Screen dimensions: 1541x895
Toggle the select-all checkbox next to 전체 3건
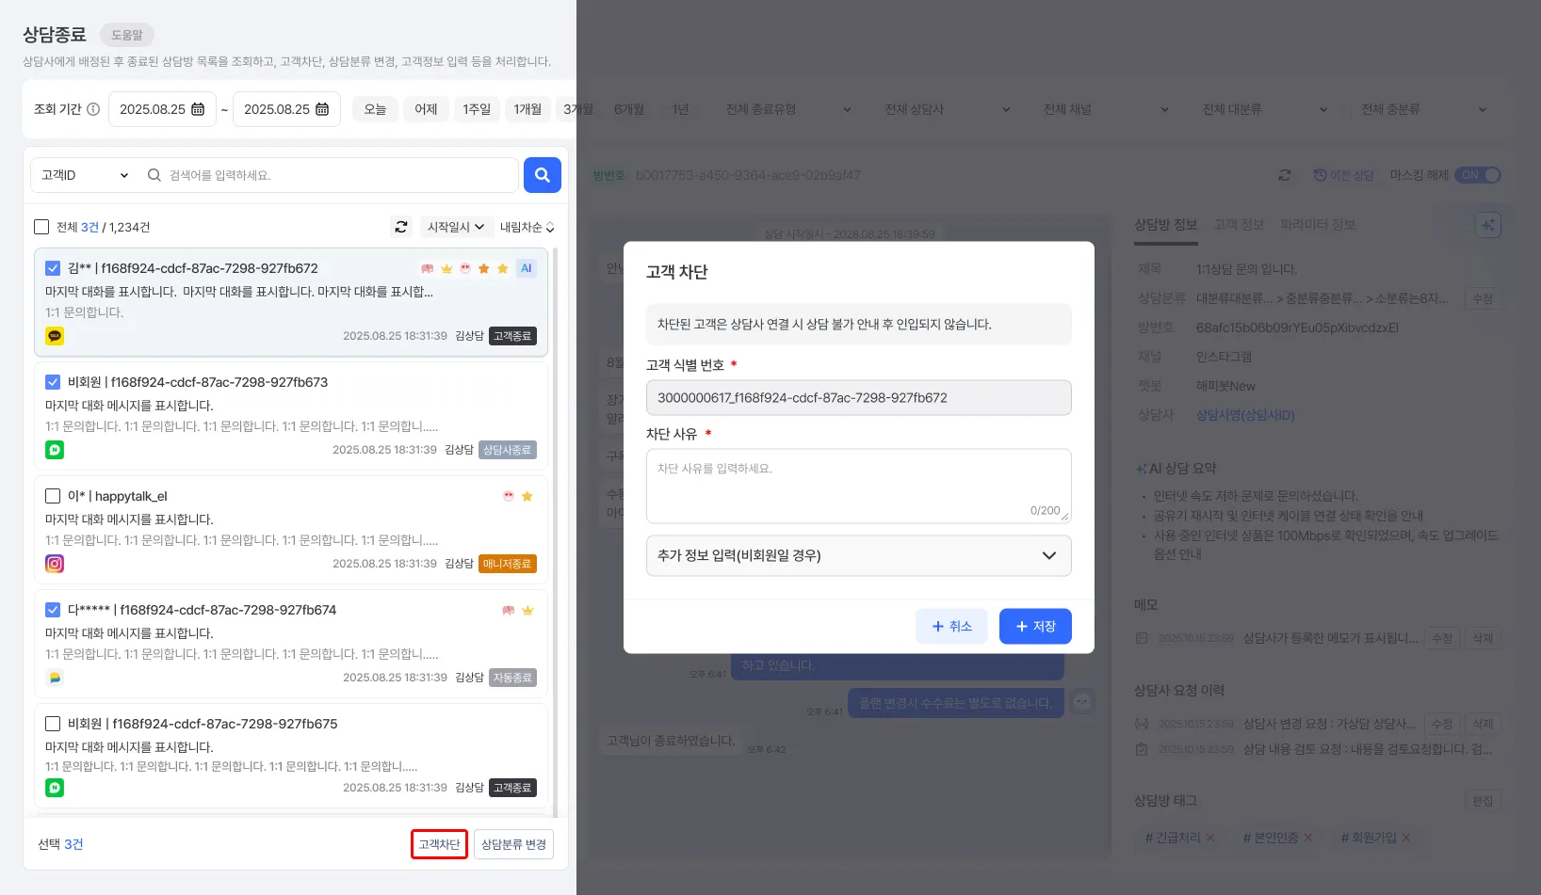click(x=41, y=227)
